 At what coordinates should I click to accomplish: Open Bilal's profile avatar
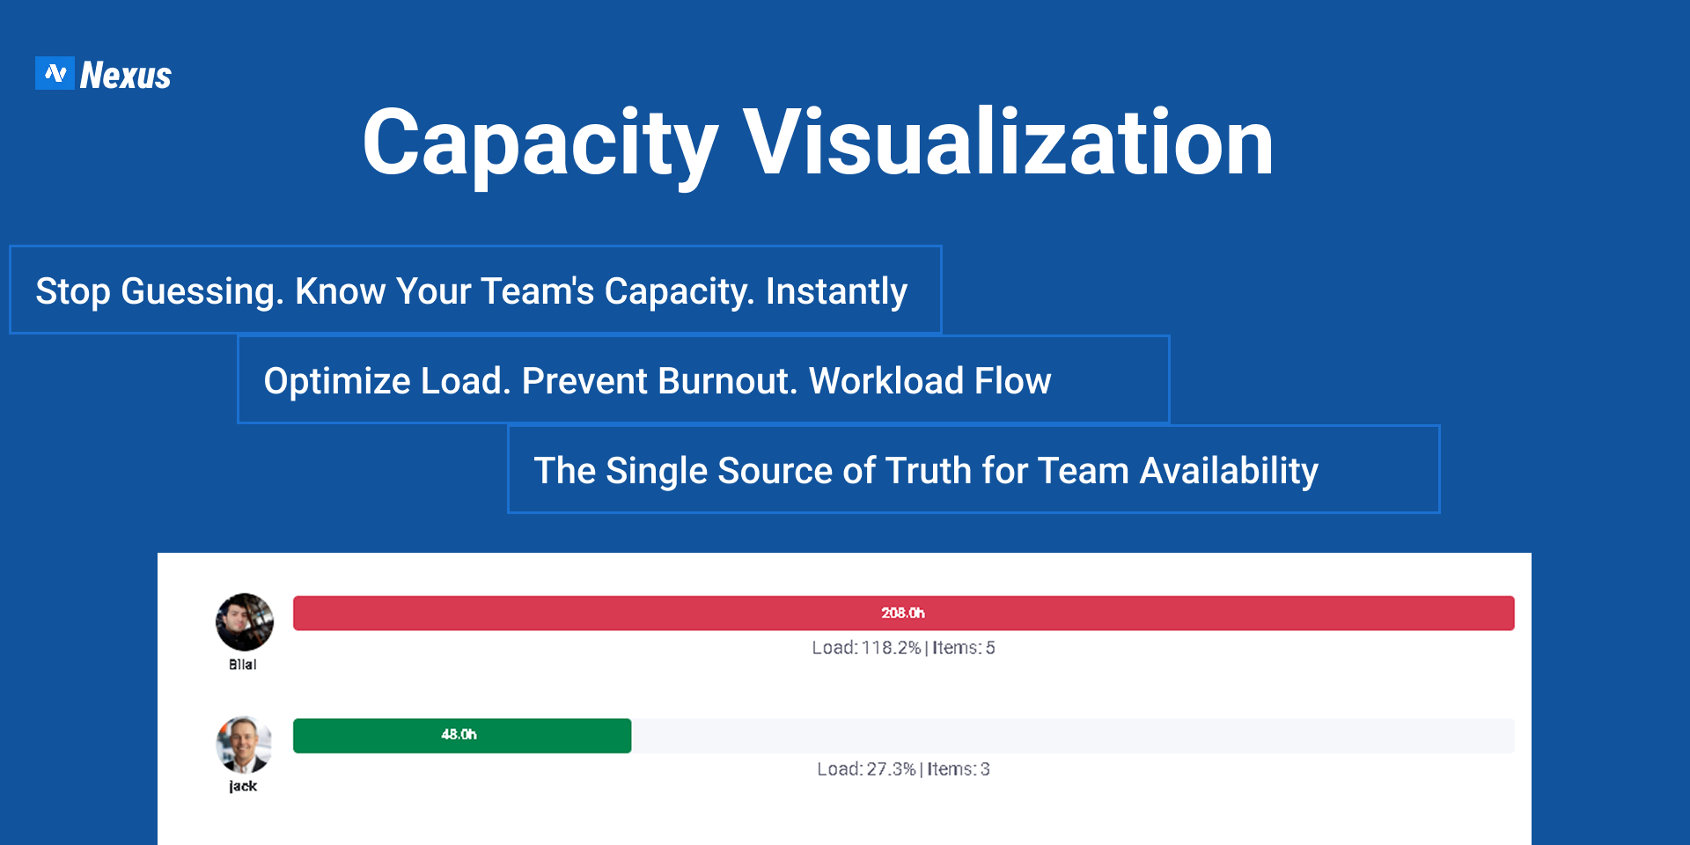[244, 621]
